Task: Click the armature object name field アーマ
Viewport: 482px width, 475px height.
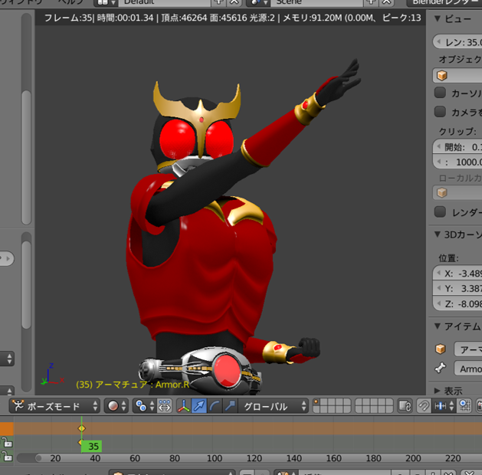Action: [x=468, y=349]
